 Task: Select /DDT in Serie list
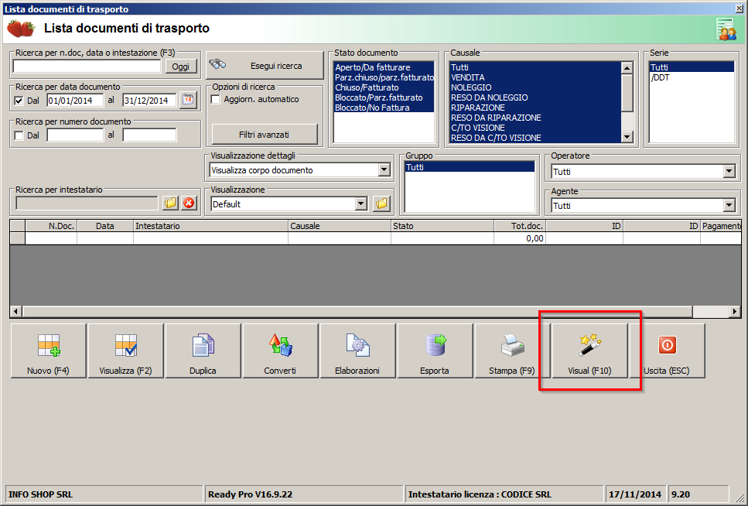pyautogui.click(x=692, y=77)
